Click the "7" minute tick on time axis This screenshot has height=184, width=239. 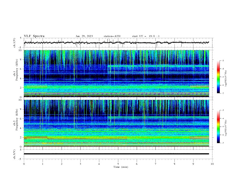click(156, 164)
